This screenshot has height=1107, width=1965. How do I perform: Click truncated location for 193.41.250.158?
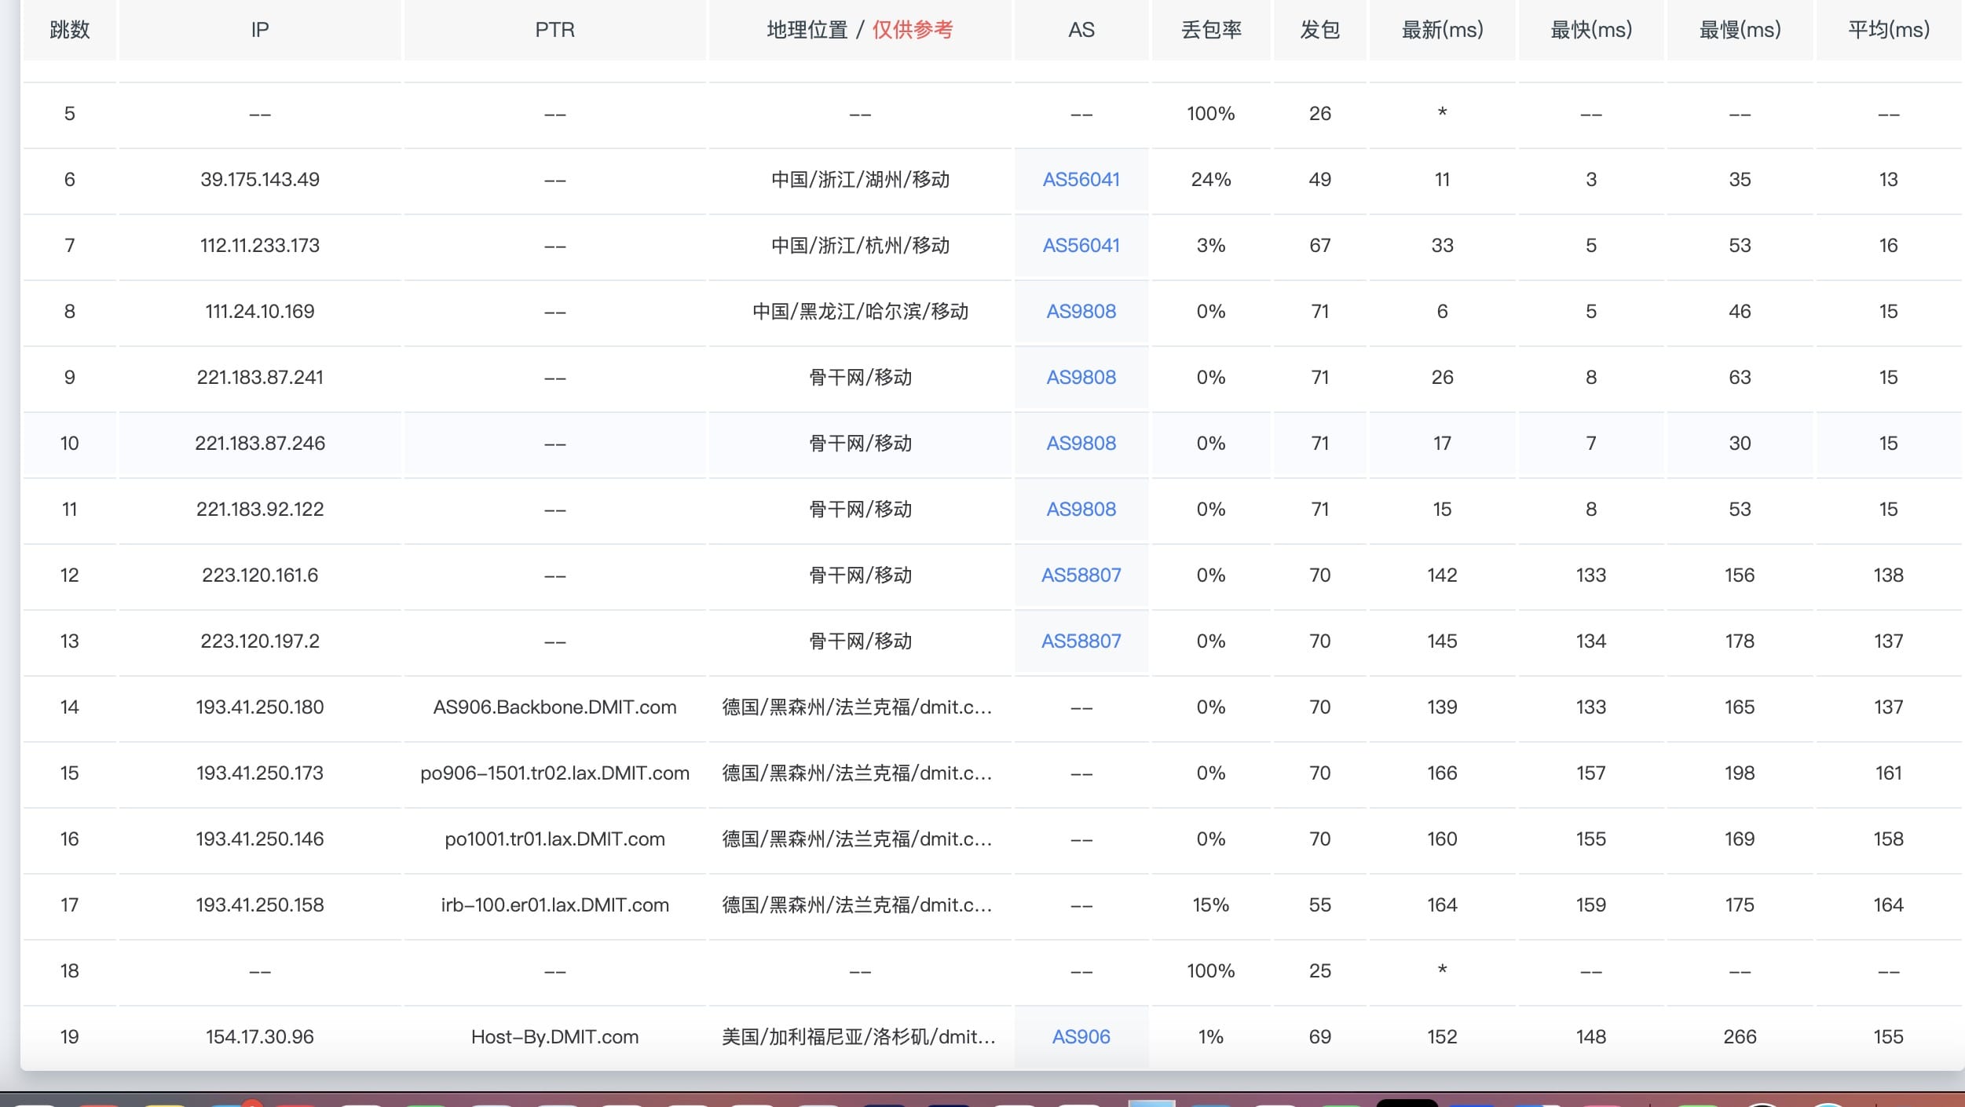coord(857,905)
